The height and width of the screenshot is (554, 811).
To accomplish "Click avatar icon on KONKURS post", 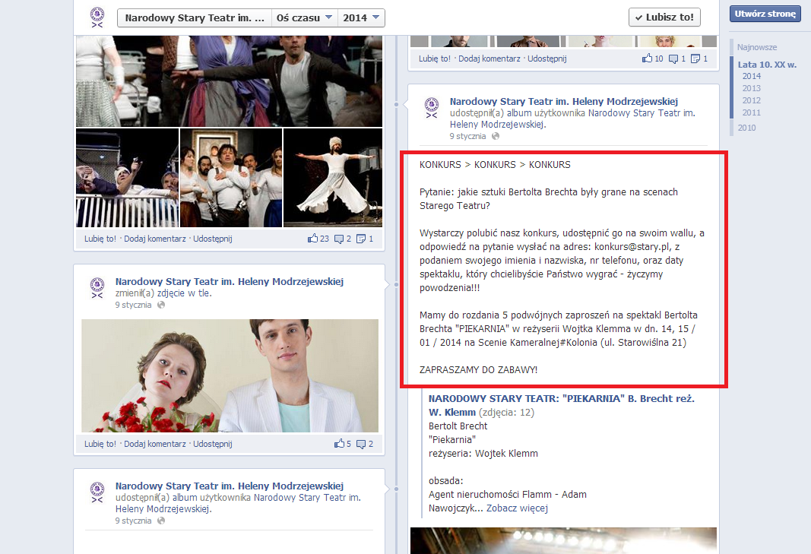I will 432,108.
